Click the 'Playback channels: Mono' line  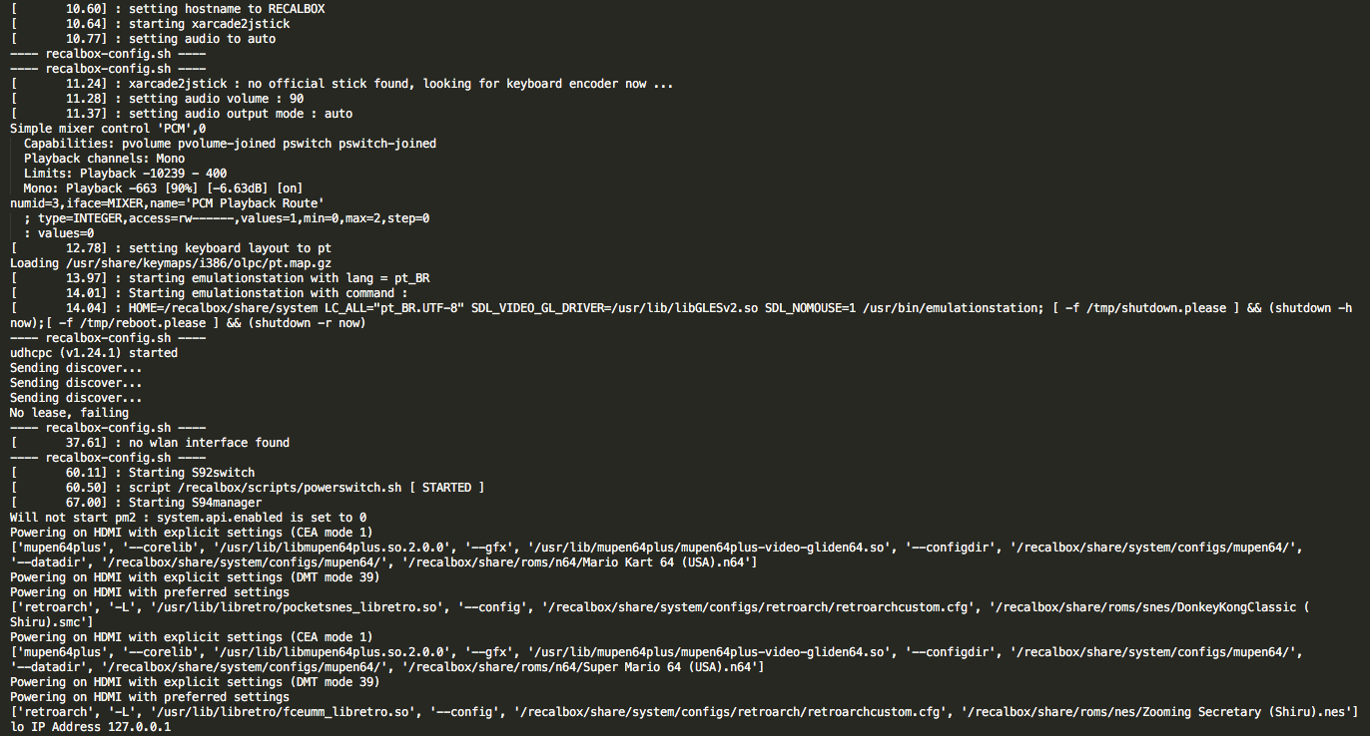pyautogui.click(x=104, y=159)
